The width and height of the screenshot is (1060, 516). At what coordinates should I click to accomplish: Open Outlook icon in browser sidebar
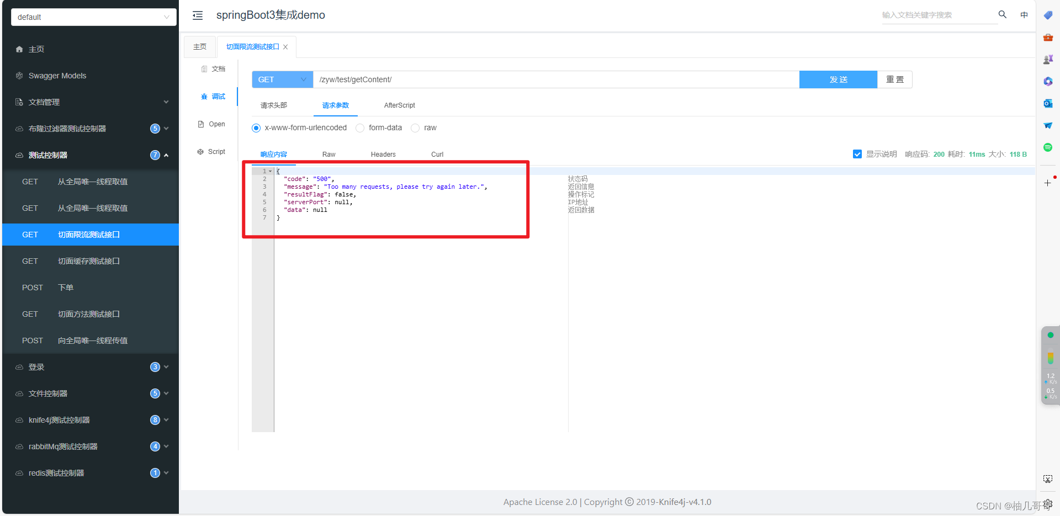[1048, 103]
